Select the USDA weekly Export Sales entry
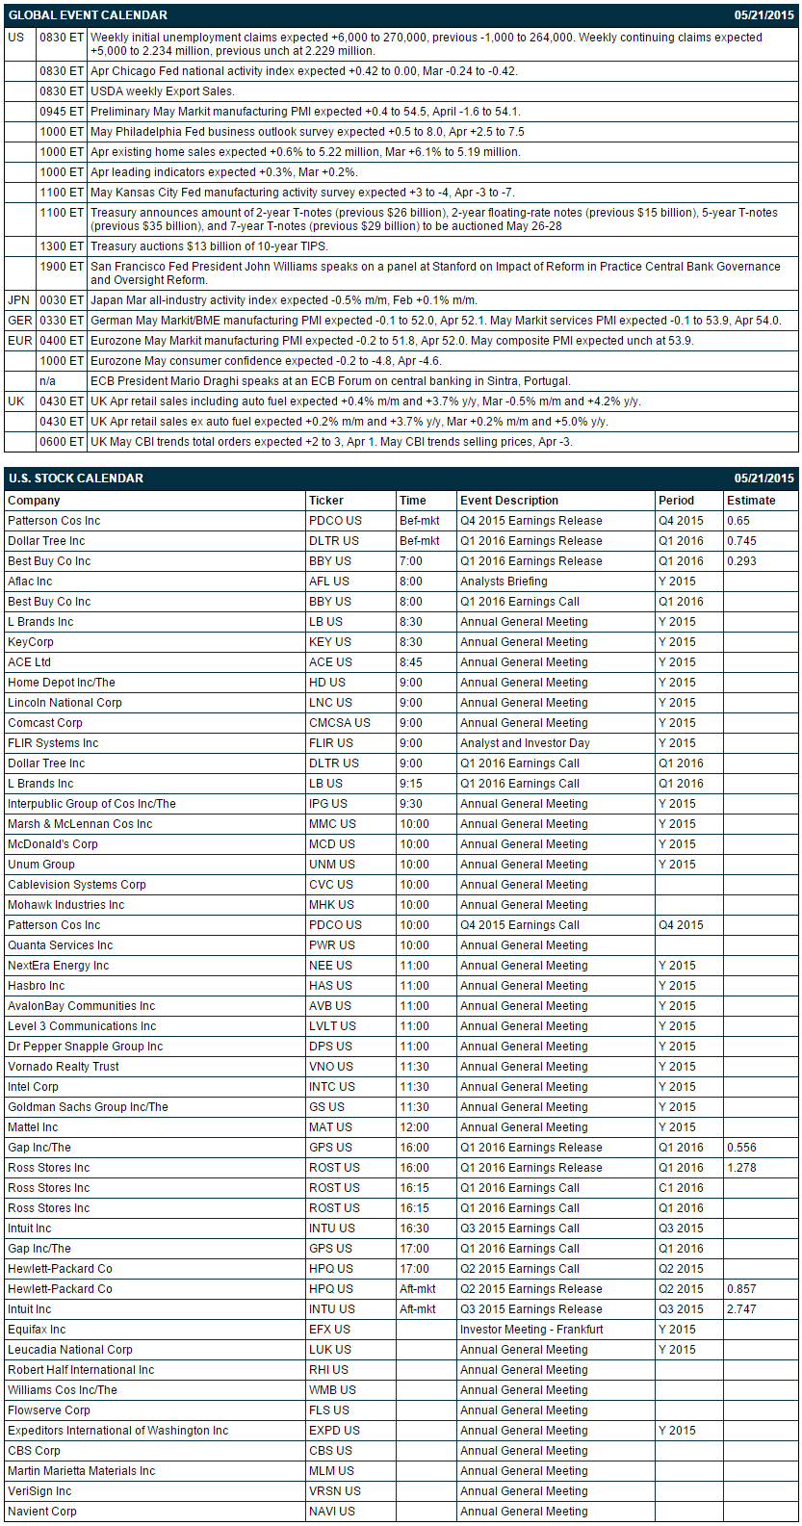This screenshot has width=802, height=1526. coord(162,91)
